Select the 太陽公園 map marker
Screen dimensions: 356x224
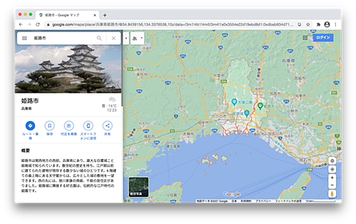[x=234, y=102]
